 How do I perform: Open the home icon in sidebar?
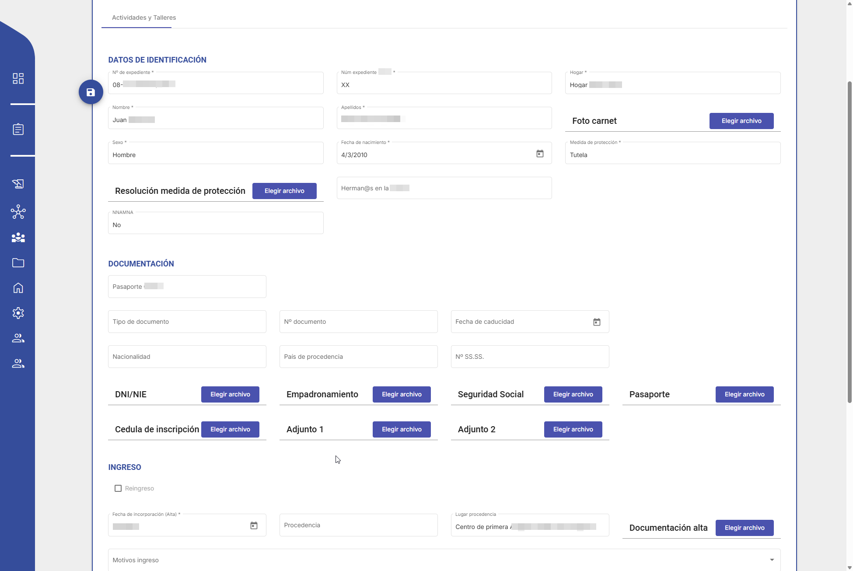[x=18, y=288]
